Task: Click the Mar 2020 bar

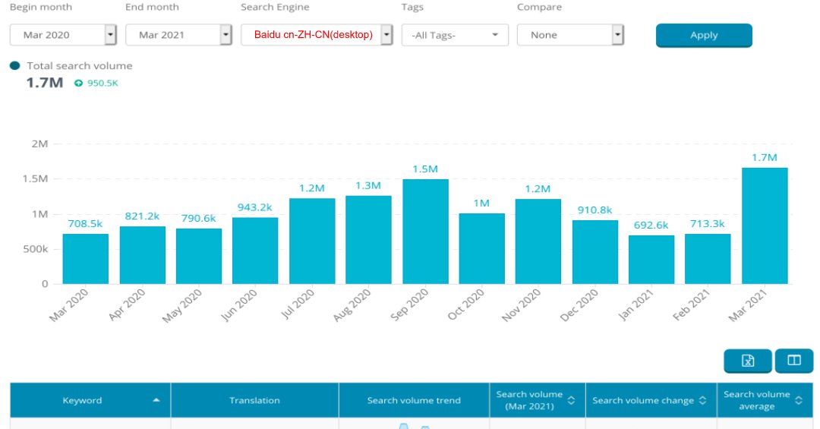Action: click(x=85, y=259)
